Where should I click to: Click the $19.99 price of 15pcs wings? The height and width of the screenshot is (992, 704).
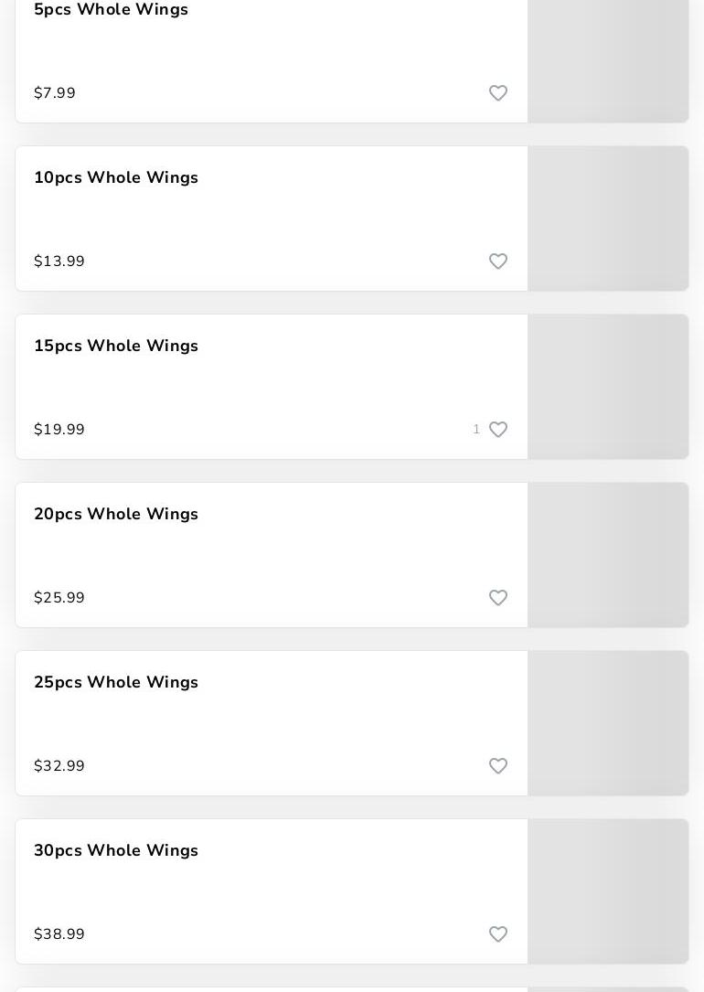point(59,430)
